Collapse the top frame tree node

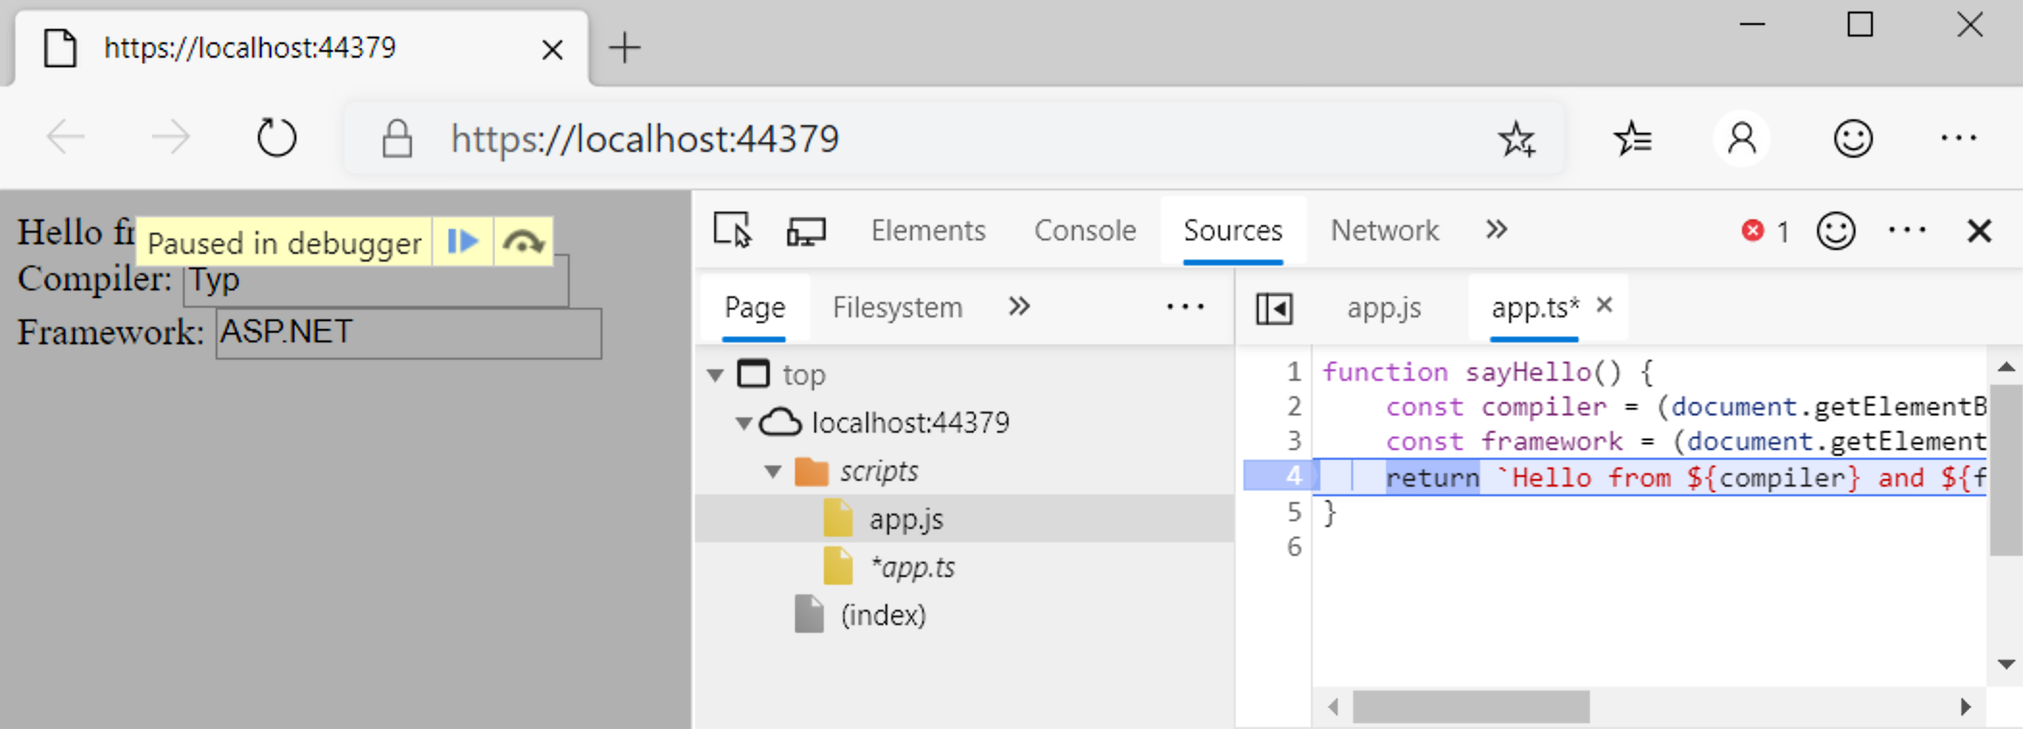click(715, 375)
